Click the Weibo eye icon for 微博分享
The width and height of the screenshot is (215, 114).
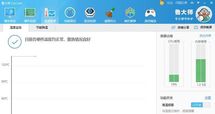[x=173, y=27]
